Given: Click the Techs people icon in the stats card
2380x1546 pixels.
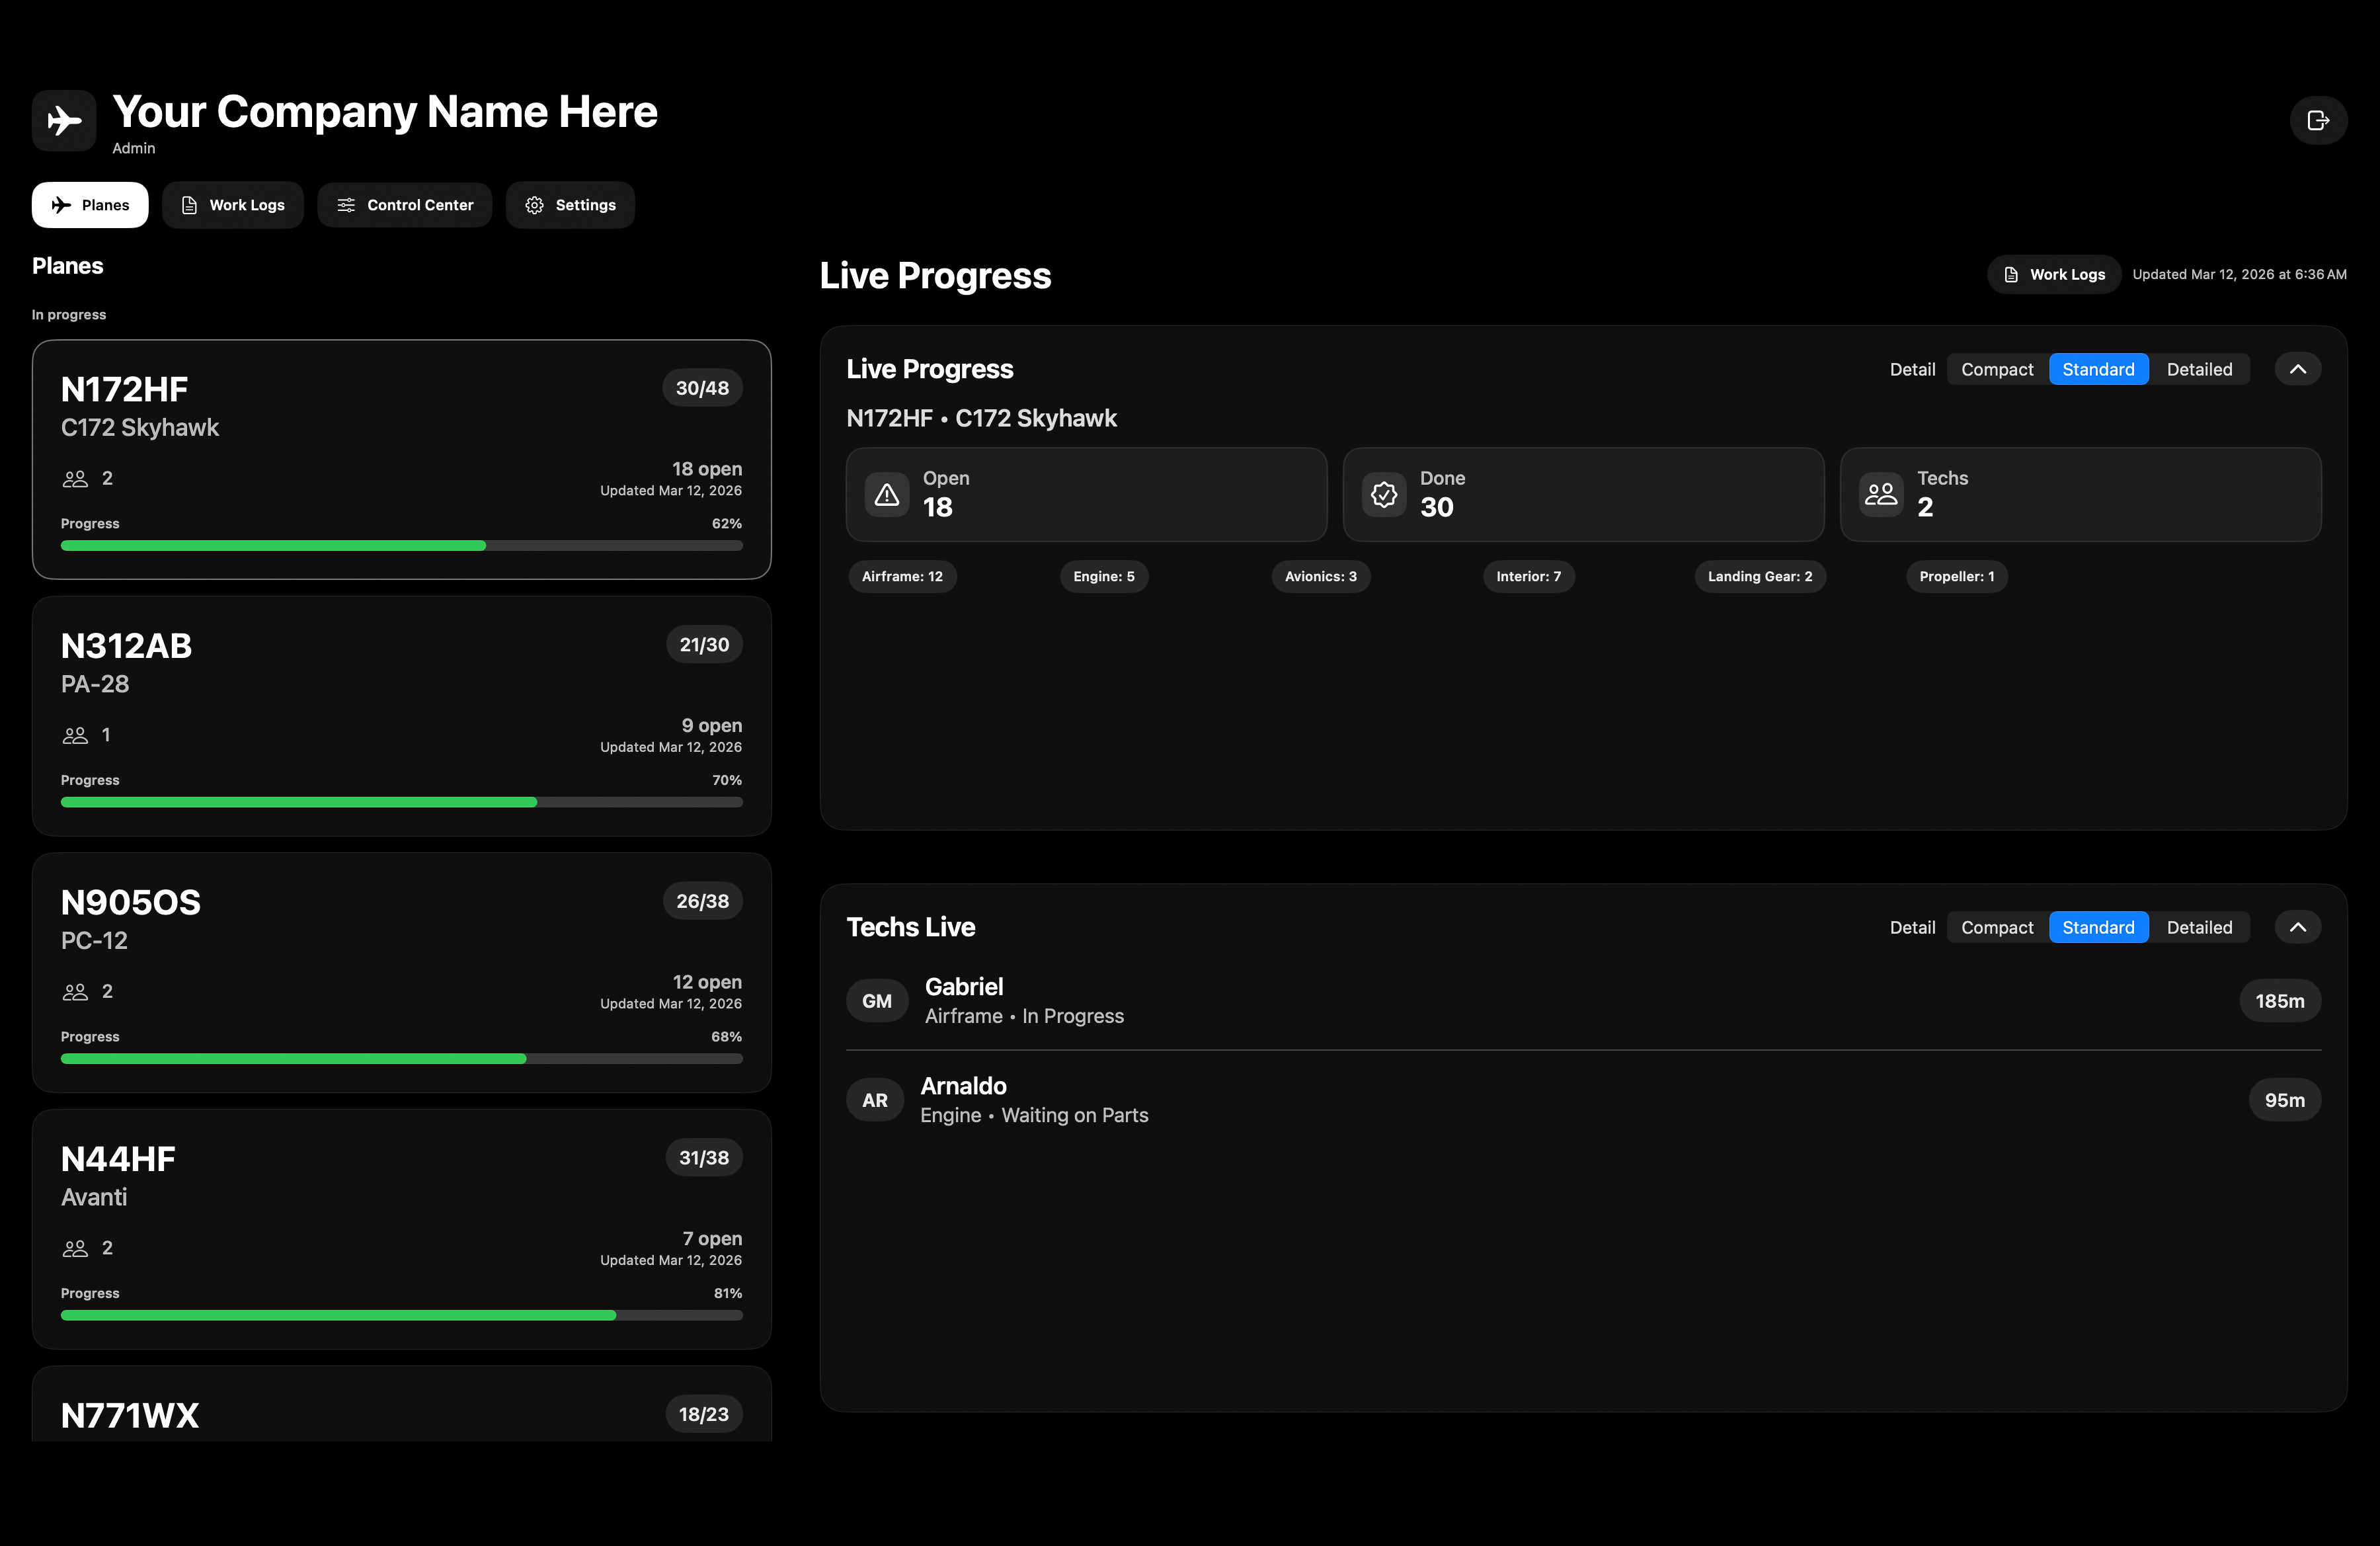Looking at the screenshot, I should point(1880,493).
